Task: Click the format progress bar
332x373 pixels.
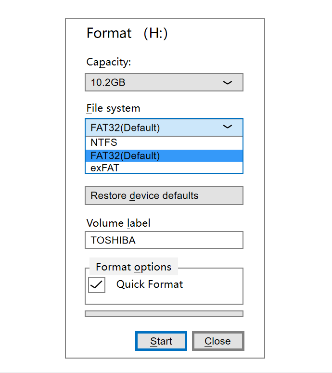Action: click(164, 314)
